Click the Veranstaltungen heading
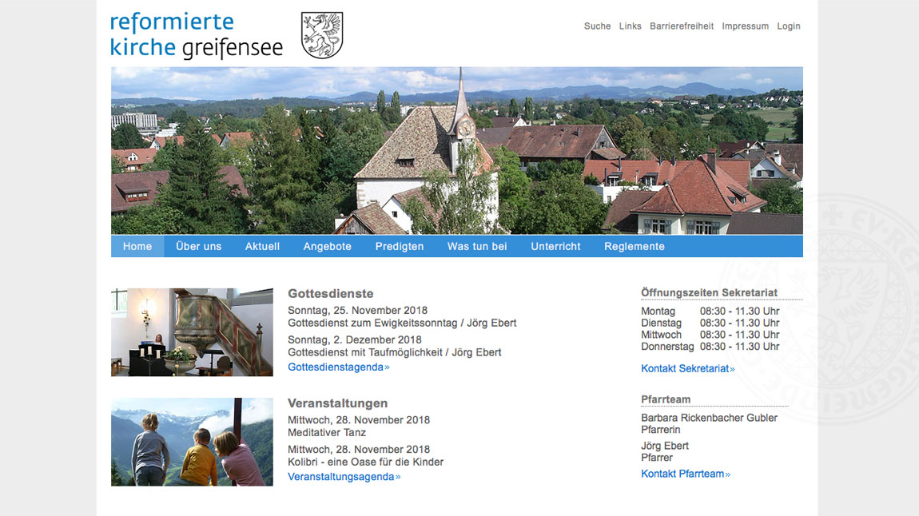919x516 pixels. pyautogui.click(x=337, y=403)
